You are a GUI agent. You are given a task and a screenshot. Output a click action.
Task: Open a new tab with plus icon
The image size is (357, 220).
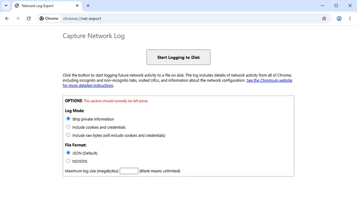[x=88, y=6]
